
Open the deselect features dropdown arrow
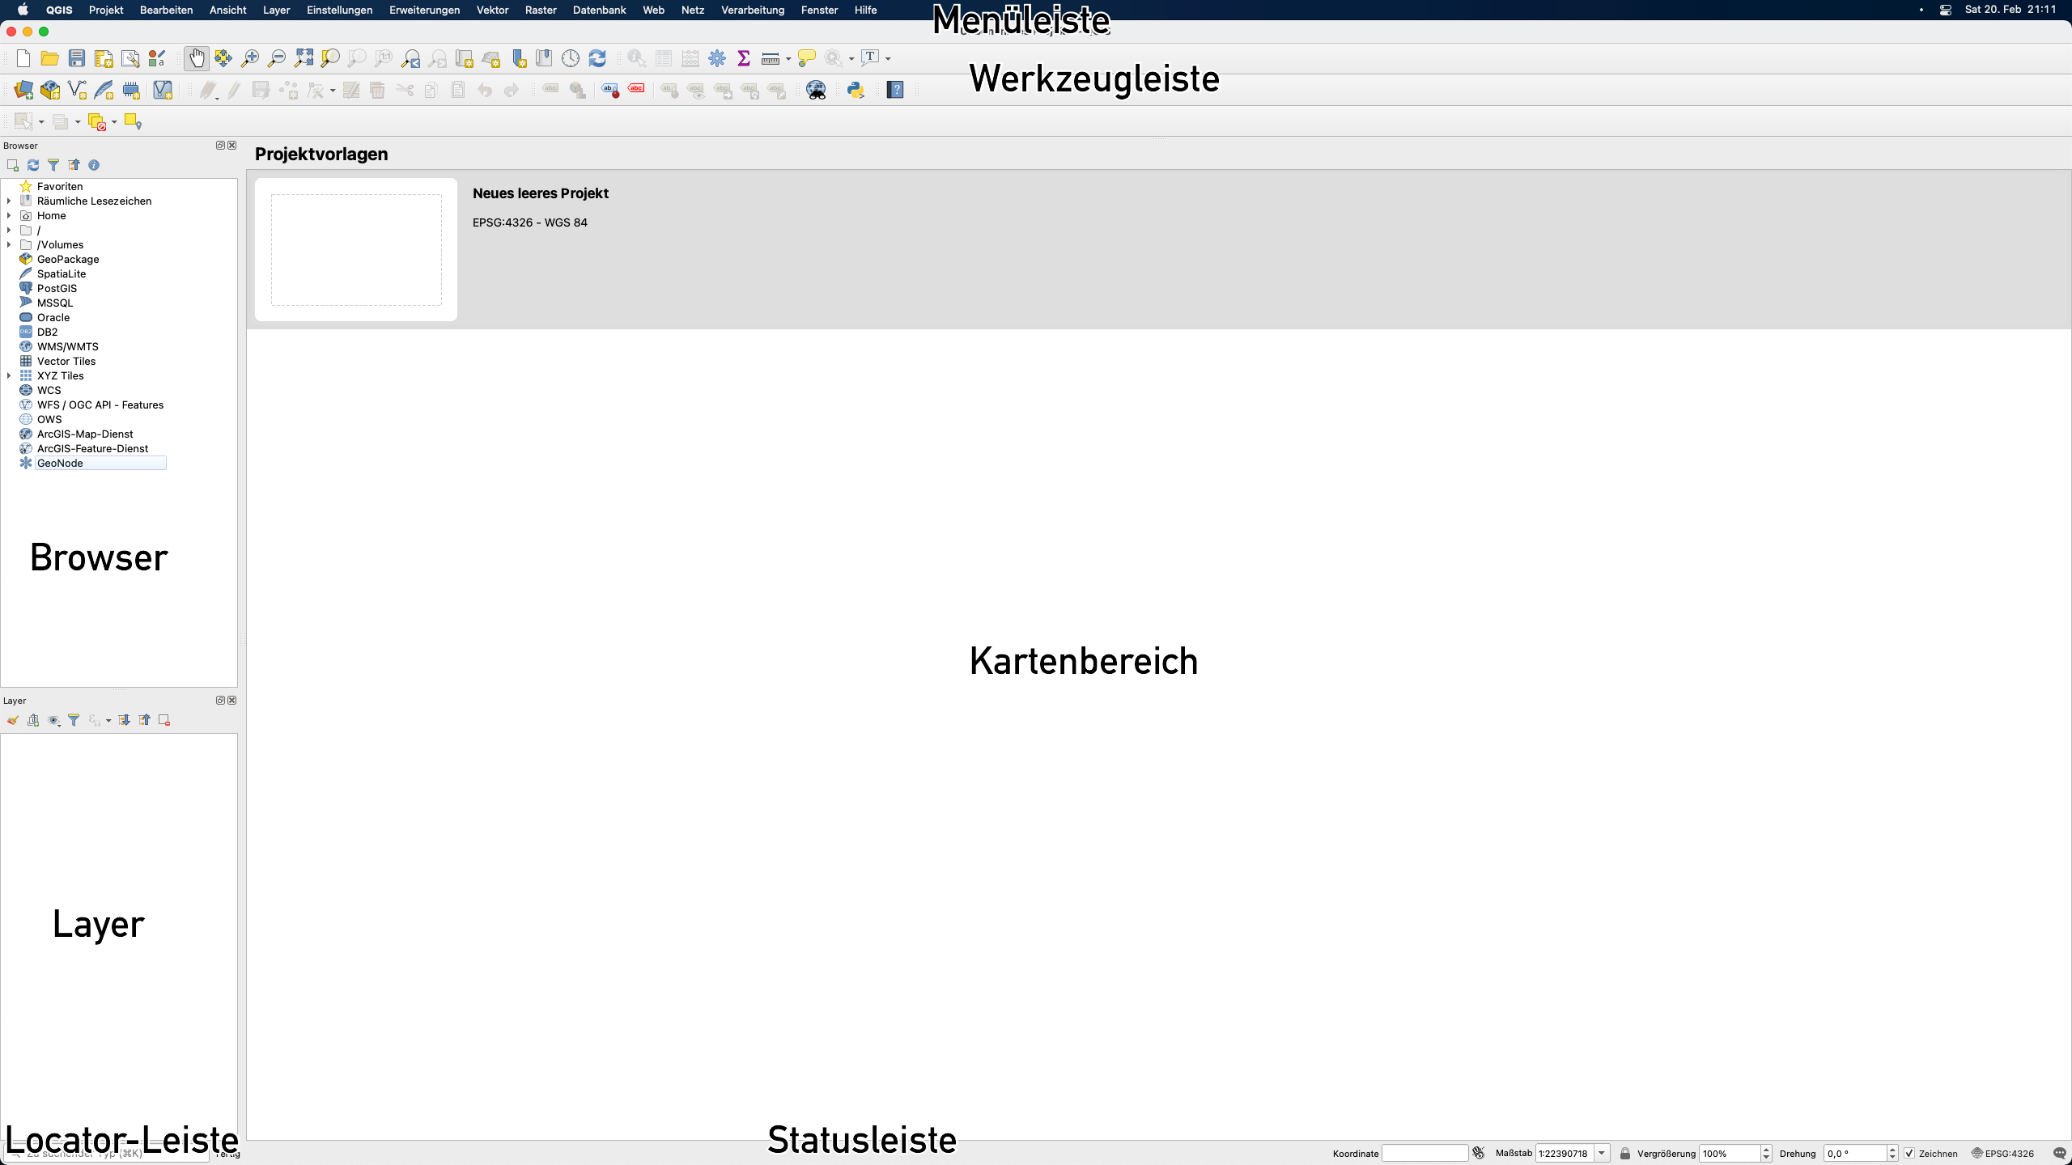(114, 122)
